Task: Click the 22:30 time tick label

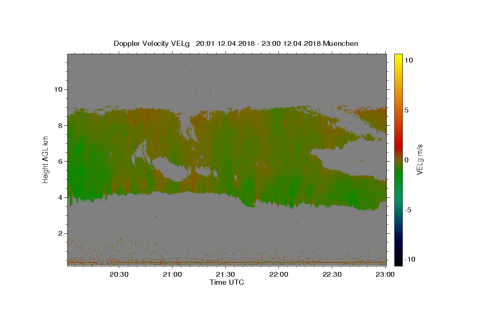Action: click(x=332, y=275)
